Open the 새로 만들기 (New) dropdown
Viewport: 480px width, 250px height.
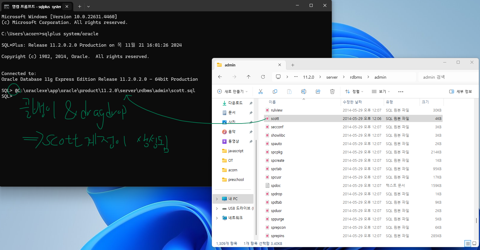tap(232, 92)
